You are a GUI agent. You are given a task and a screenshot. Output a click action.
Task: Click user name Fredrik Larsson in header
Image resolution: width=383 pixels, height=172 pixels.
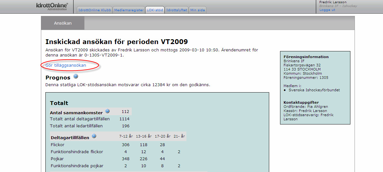pos(333,2)
